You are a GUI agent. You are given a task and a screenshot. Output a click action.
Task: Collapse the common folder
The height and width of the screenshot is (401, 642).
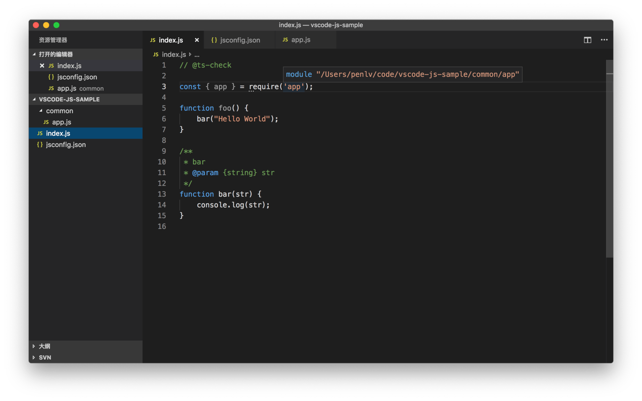point(86,111)
